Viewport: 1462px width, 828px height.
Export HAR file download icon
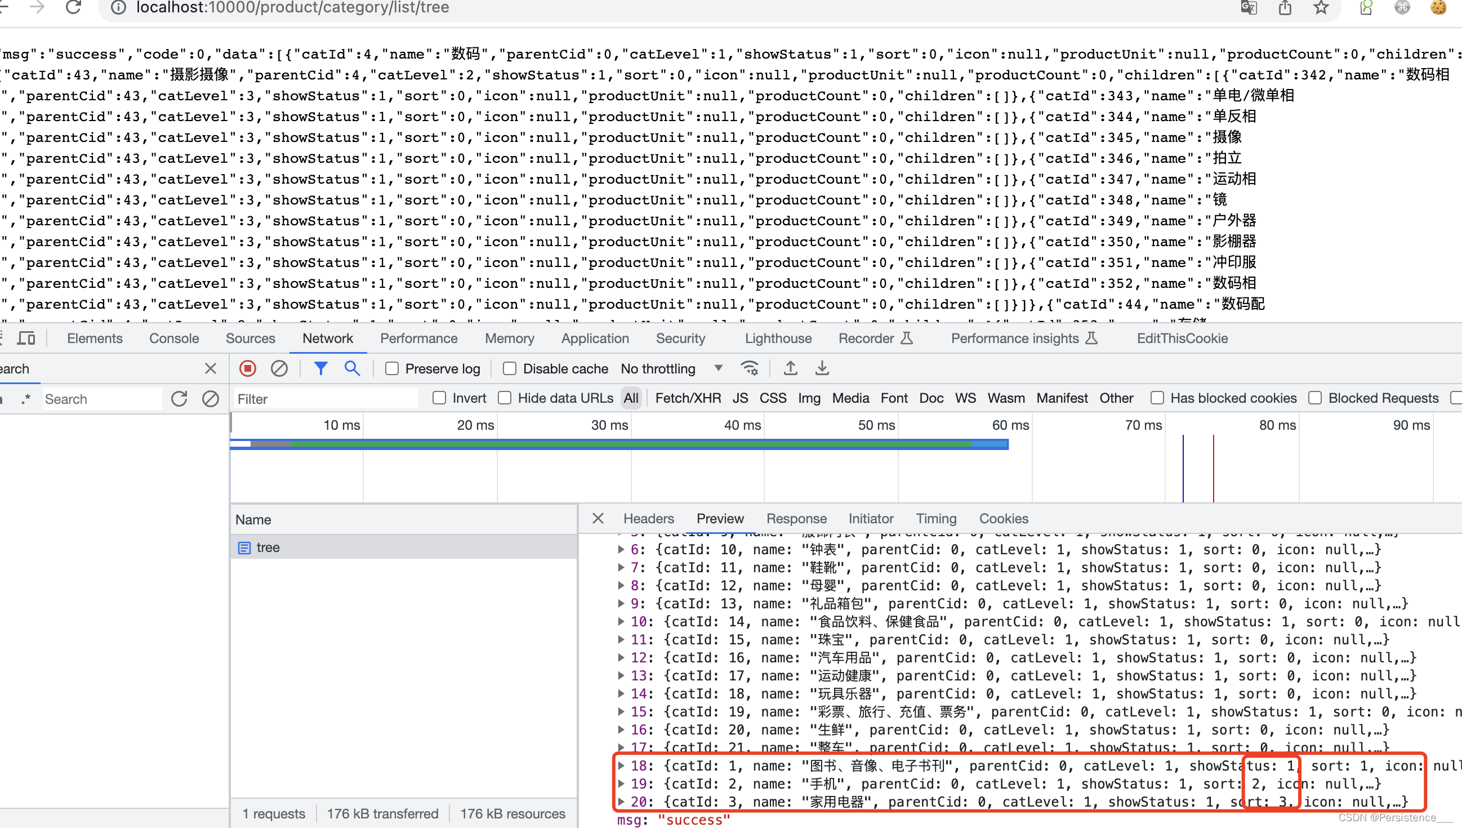pos(822,368)
